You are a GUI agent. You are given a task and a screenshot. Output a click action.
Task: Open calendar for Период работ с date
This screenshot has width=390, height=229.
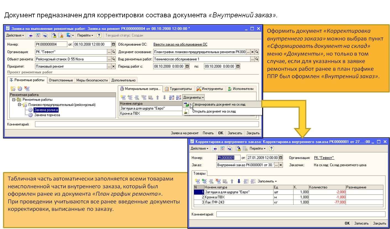(187, 66)
